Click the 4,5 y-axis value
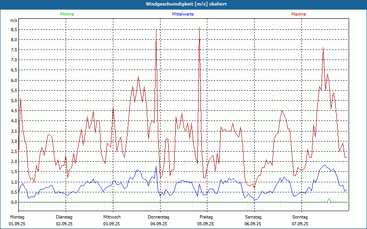 [x=14, y=111]
